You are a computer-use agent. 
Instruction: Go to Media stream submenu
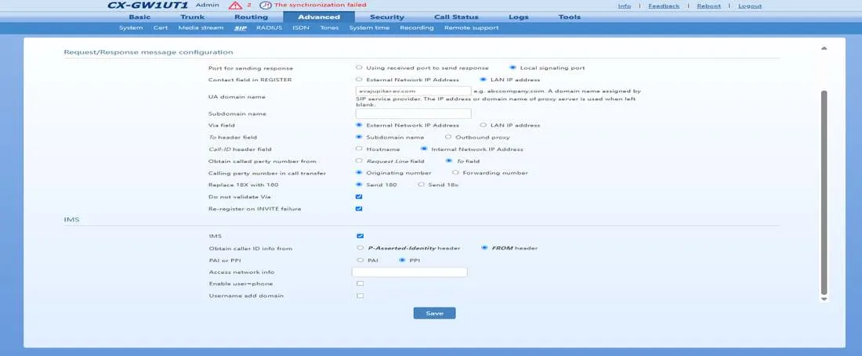pos(201,28)
